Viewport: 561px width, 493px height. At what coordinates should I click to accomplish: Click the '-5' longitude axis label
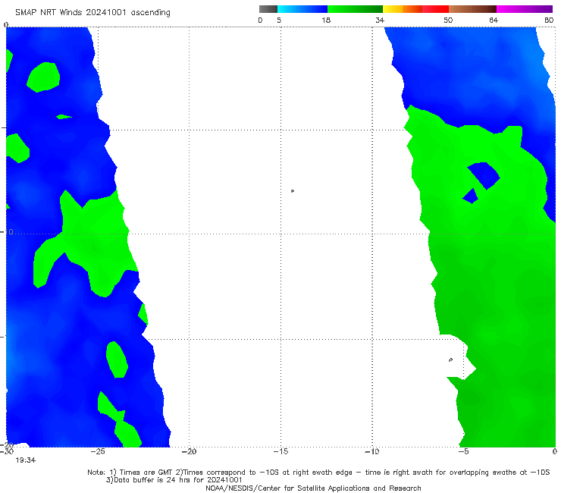[x=463, y=451]
